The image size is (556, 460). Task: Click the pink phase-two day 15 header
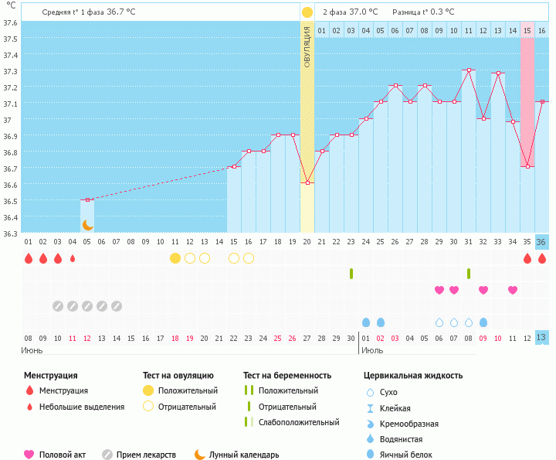(527, 30)
